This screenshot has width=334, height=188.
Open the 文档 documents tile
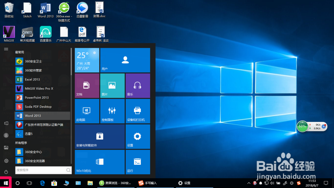[x=87, y=86]
